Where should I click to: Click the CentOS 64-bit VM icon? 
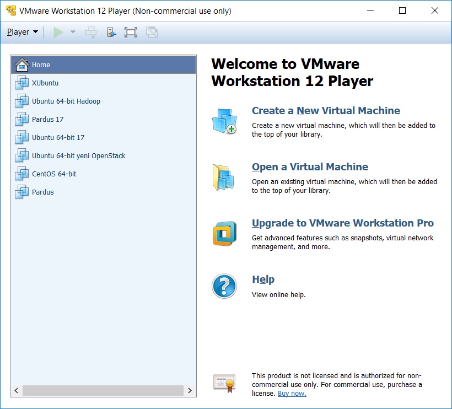(22, 174)
